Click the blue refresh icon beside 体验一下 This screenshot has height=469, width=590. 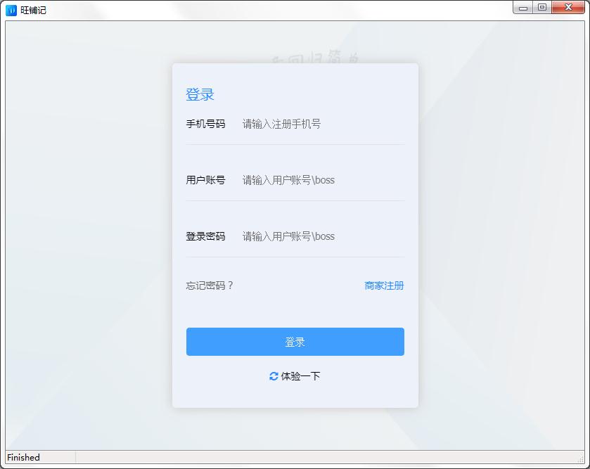point(274,376)
